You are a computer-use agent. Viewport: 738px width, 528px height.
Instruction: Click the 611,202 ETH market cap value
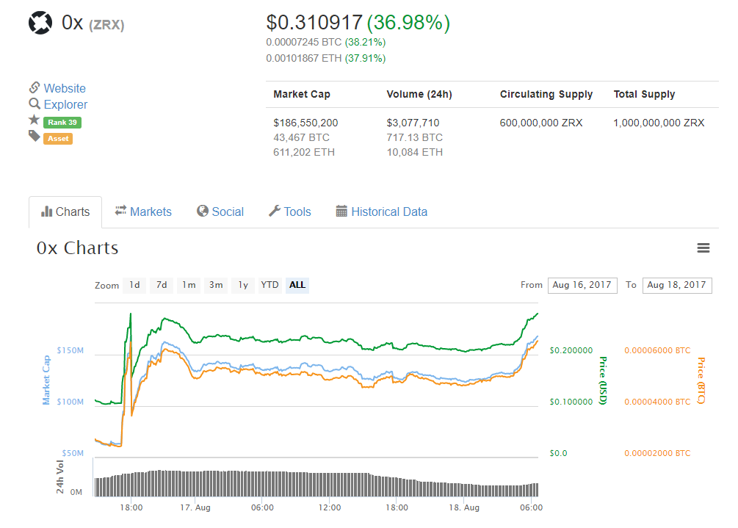(x=303, y=152)
